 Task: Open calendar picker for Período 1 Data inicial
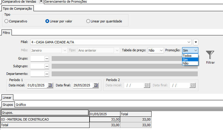click(50, 85)
